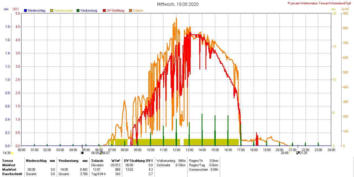Select the Niederschlag legend label
354x177 pixels.
click(37, 10)
